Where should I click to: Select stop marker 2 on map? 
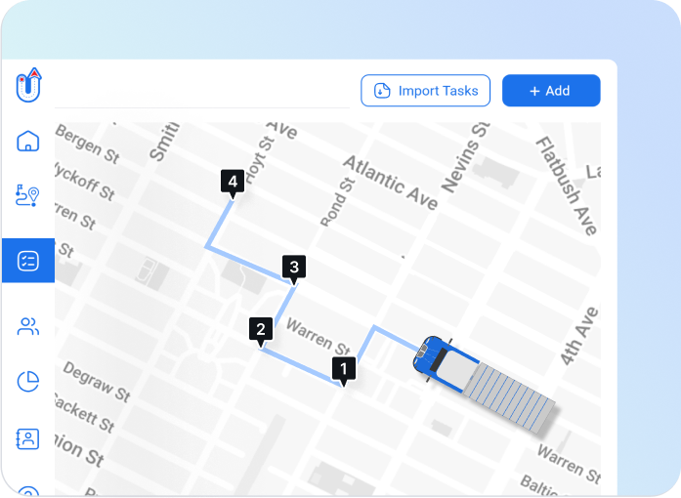coord(261,332)
